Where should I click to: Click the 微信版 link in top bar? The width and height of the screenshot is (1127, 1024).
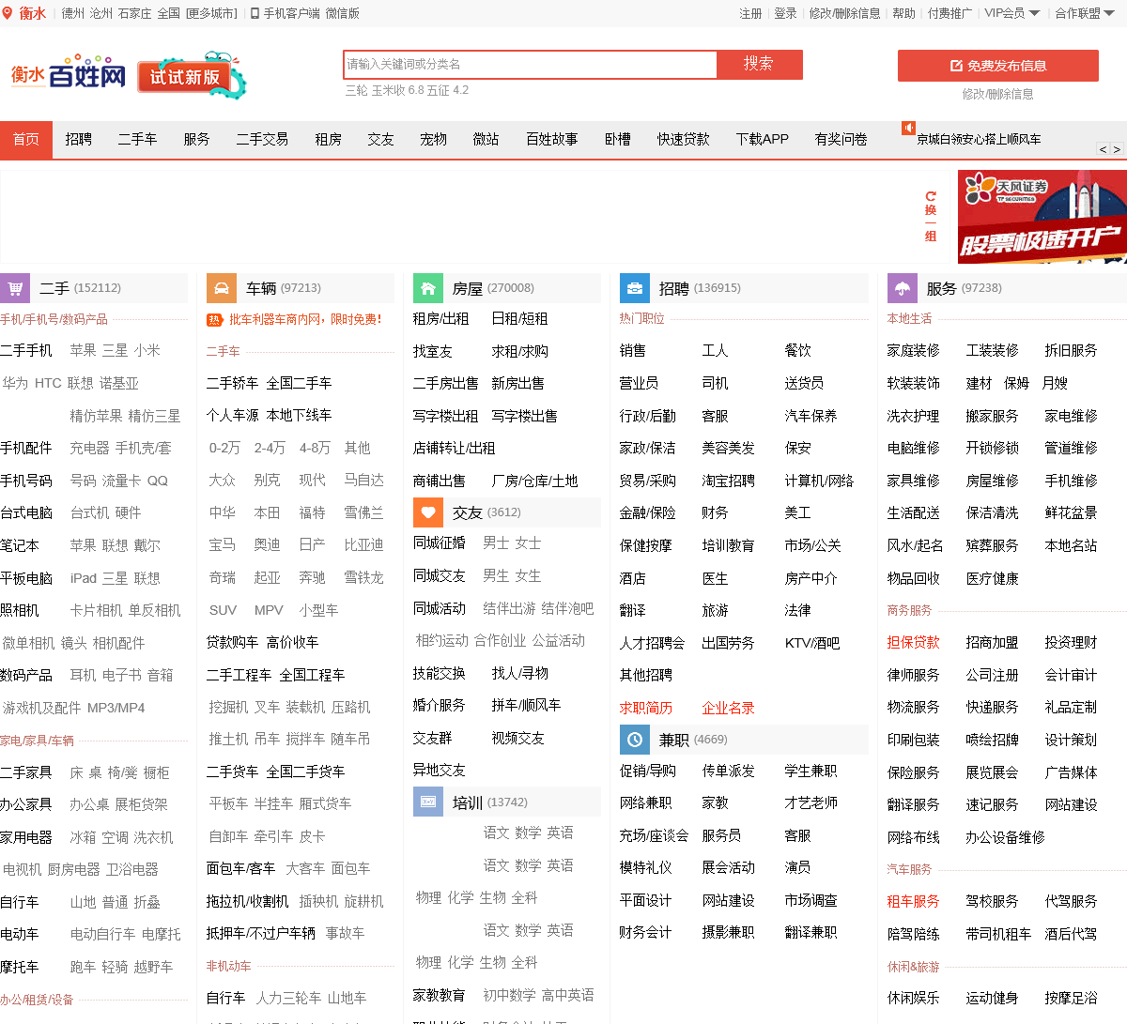[343, 13]
